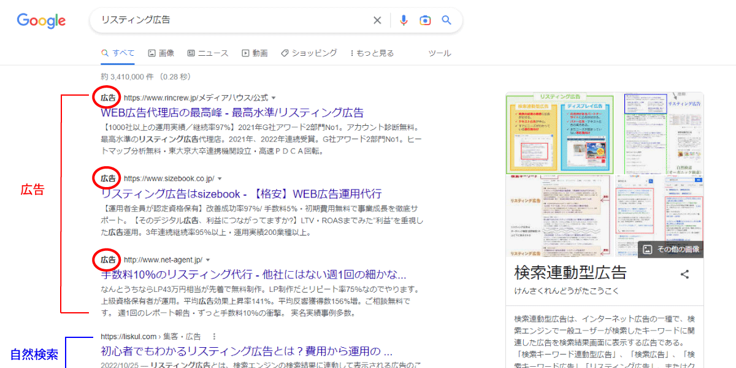Screen dimensions: 736x368
Task: Switch to the ニュース tab
Action: coord(208,53)
